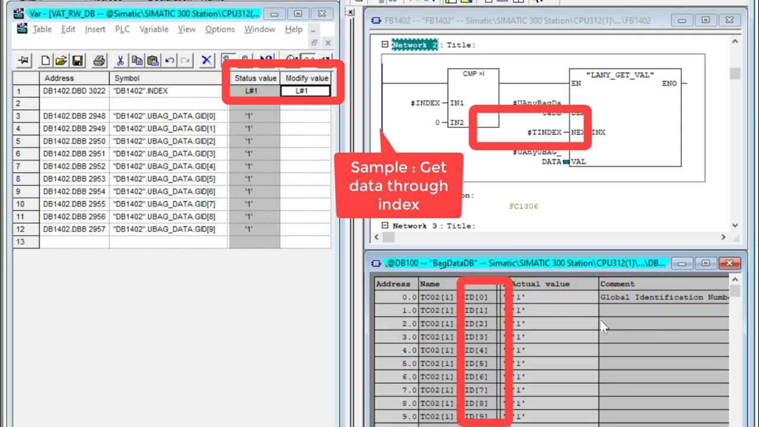
Task: Save the variable table via floppy icon
Action: point(78,60)
